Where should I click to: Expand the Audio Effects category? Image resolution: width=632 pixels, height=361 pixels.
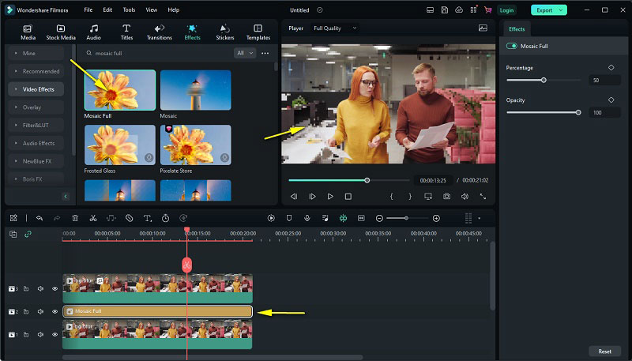click(36, 143)
